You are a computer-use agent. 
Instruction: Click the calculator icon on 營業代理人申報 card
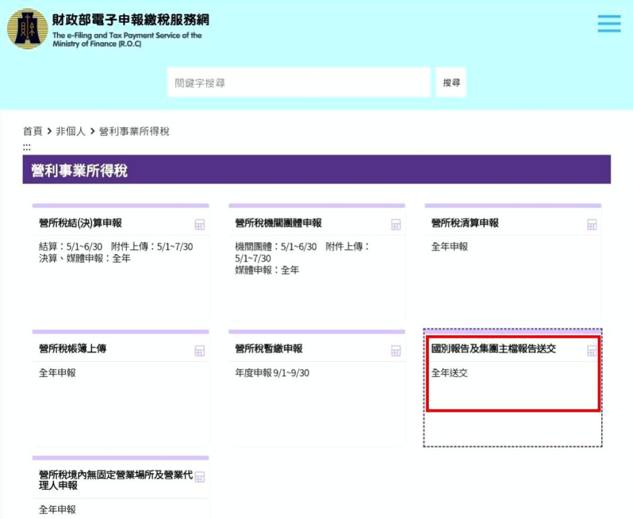point(199,477)
